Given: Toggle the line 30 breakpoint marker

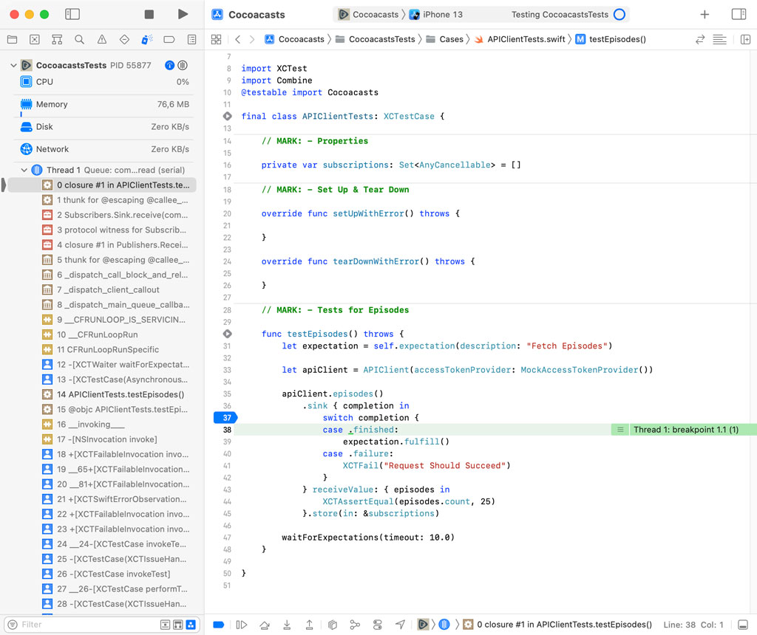Looking at the screenshot, I should coord(227,334).
